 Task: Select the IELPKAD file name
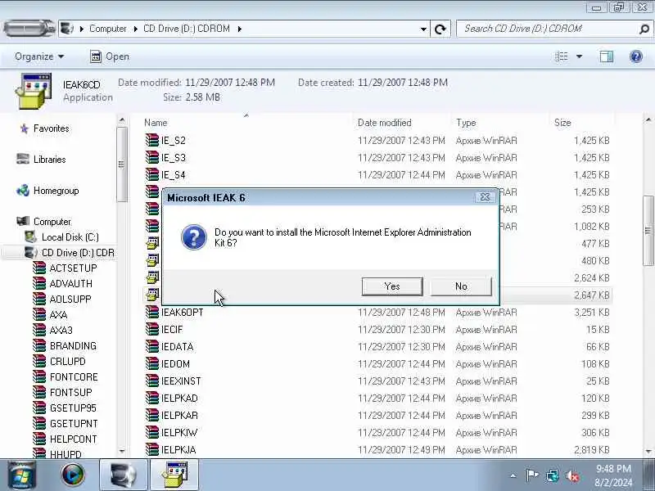click(x=179, y=399)
